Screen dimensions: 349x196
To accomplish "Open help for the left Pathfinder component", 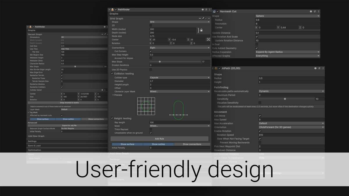I will coord(104,27).
